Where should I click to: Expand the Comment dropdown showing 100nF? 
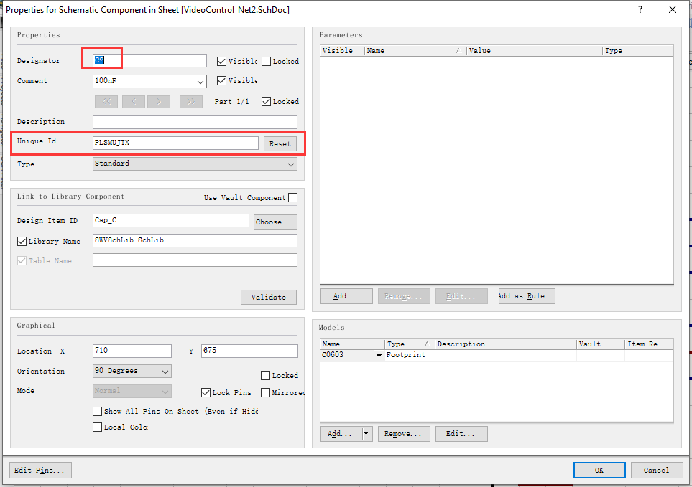tap(202, 81)
